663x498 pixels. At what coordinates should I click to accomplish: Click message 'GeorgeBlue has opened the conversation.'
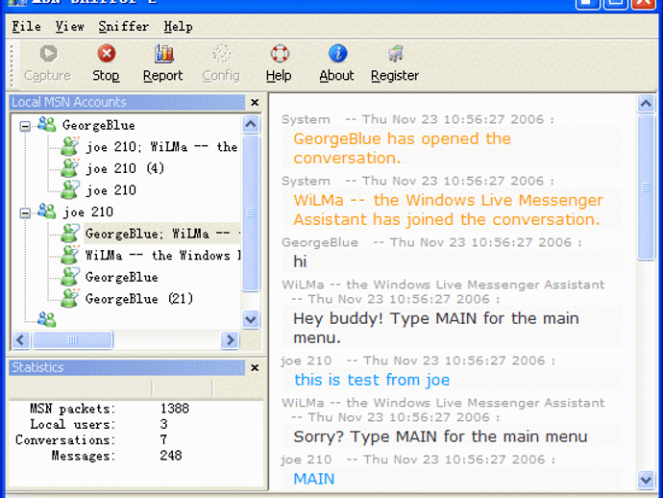coord(402,148)
